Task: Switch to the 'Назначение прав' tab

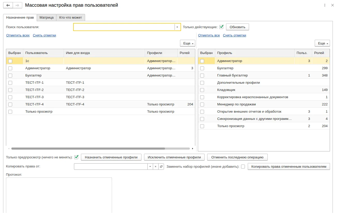Action: (20, 18)
